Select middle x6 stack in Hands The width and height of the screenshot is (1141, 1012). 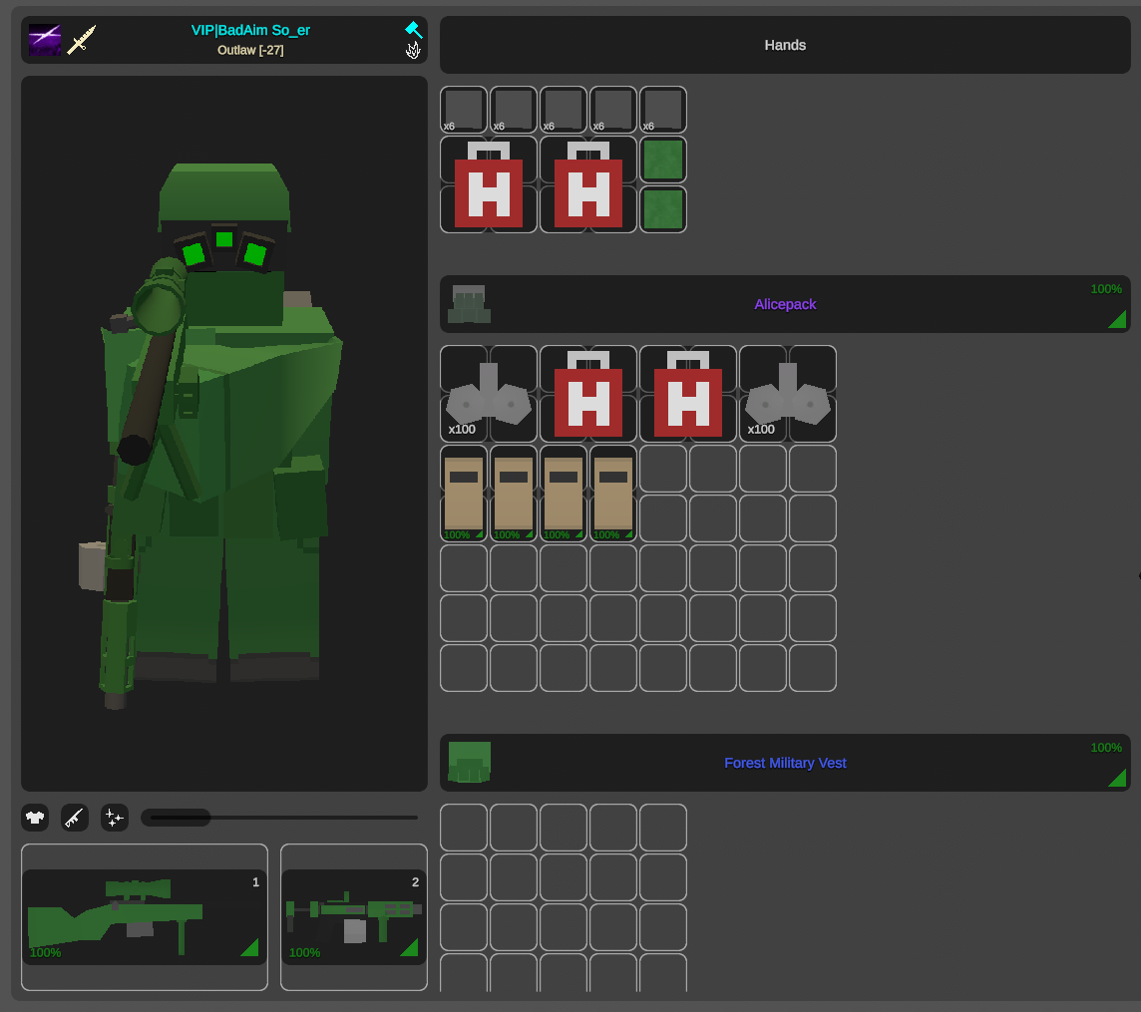tap(564, 110)
